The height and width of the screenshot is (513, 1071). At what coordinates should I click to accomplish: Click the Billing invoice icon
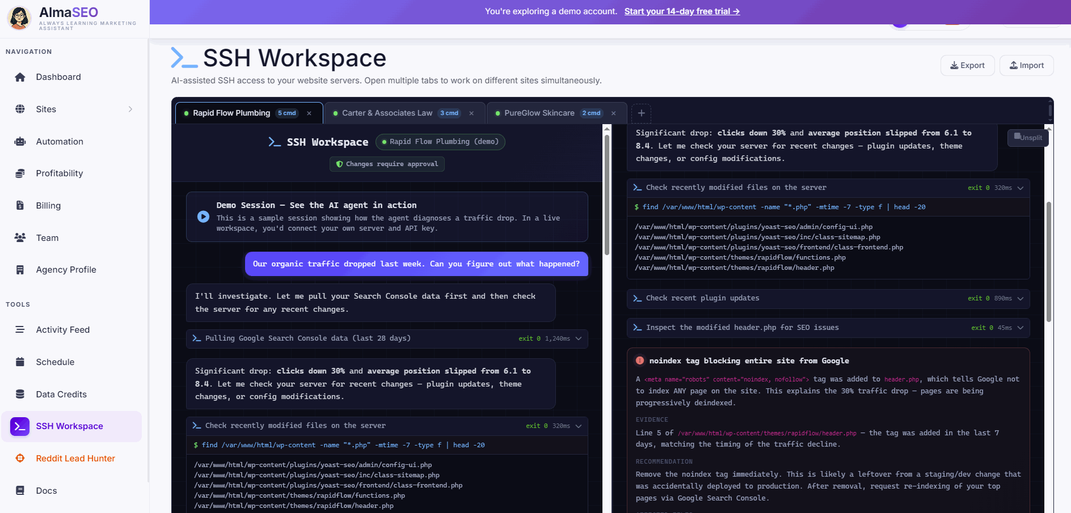coord(20,206)
